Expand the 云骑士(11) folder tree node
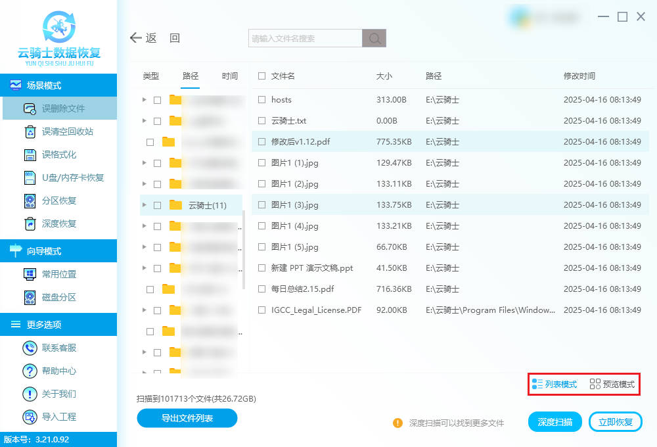Viewport: 657px width, 447px height. (145, 205)
